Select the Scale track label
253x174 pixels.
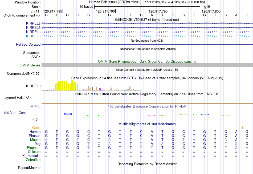36,7
